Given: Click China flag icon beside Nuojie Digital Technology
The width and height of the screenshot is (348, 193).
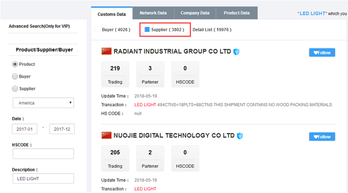Looking at the screenshot, I should pos(106,135).
